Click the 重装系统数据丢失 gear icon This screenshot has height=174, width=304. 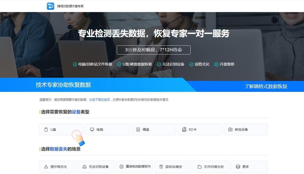point(121,167)
